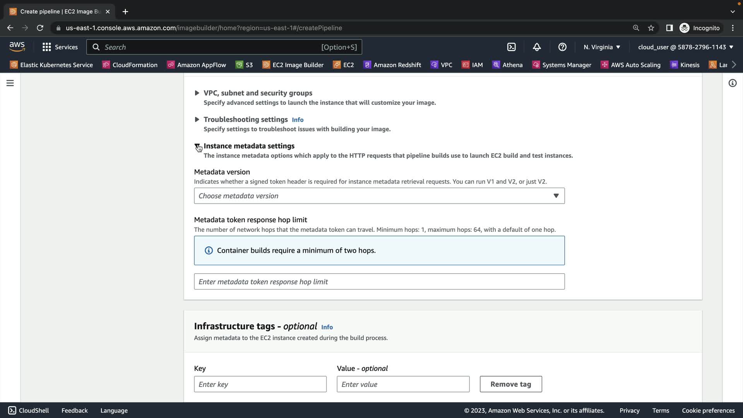
Task: Click the Enter key tag field
Action: coord(260,384)
